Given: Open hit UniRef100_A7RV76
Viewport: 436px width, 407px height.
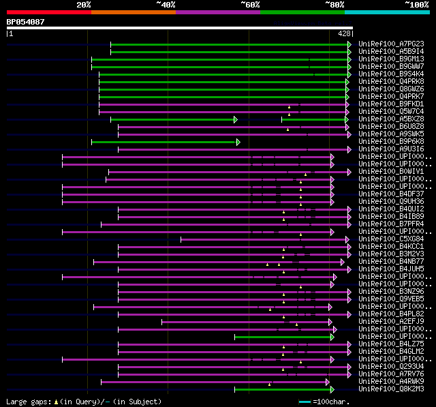Looking at the screenshot, I should 391,374.
